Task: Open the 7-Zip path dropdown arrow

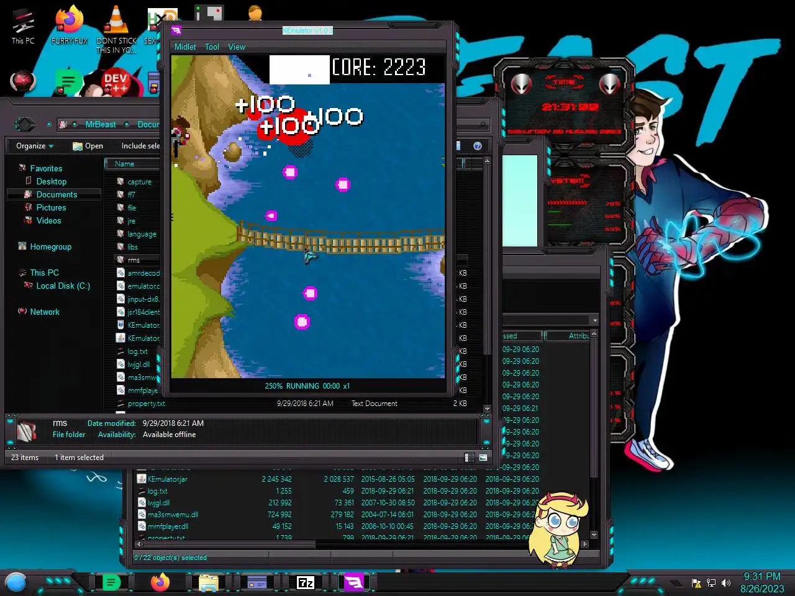Action: (x=594, y=320)
